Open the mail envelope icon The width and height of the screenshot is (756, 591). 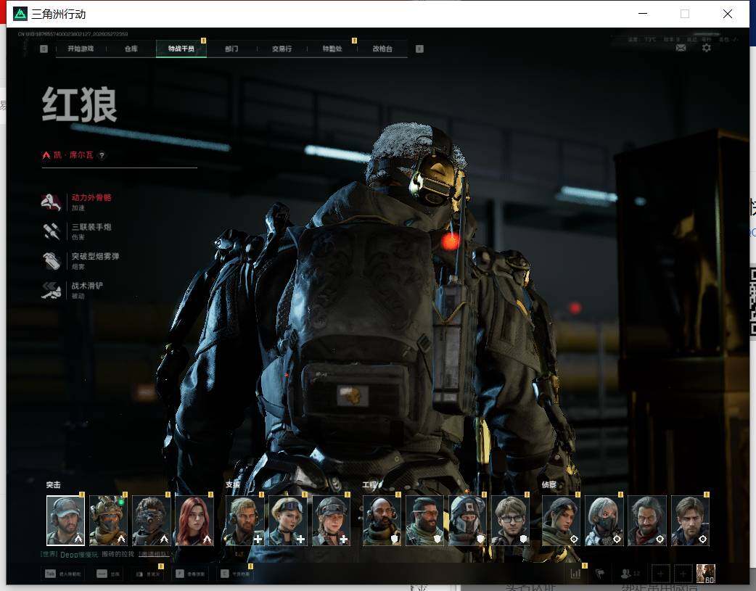[681, 48]
